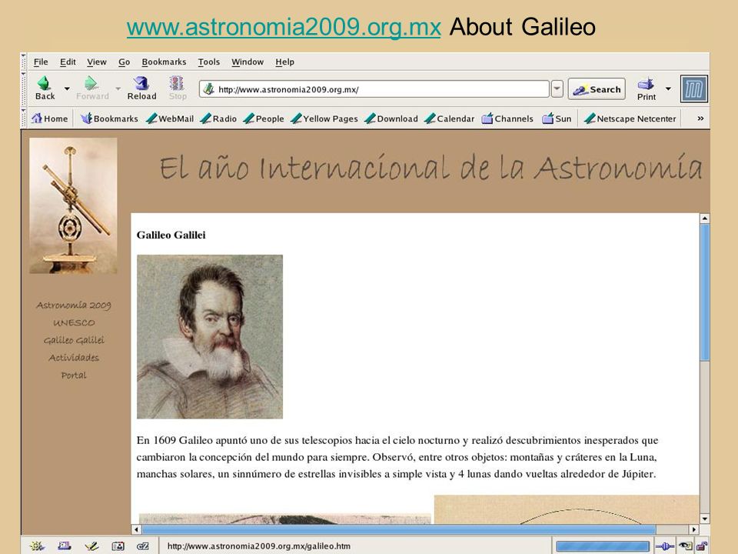Open the URL history dropdown
The image size is (738, 554).
click(x=557, y=88)
